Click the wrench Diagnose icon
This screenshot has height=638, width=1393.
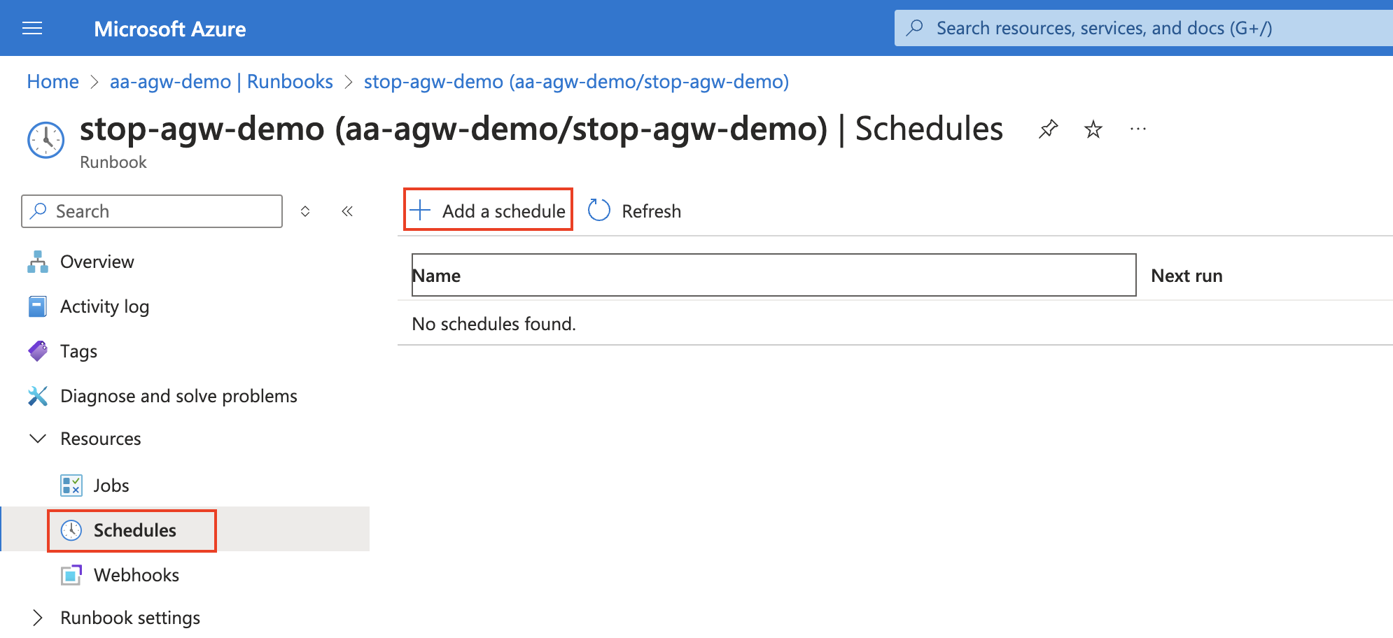click(38, 396)
